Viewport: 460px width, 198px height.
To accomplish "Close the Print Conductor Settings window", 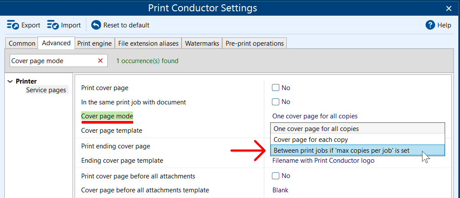I will tap(449, 8).
